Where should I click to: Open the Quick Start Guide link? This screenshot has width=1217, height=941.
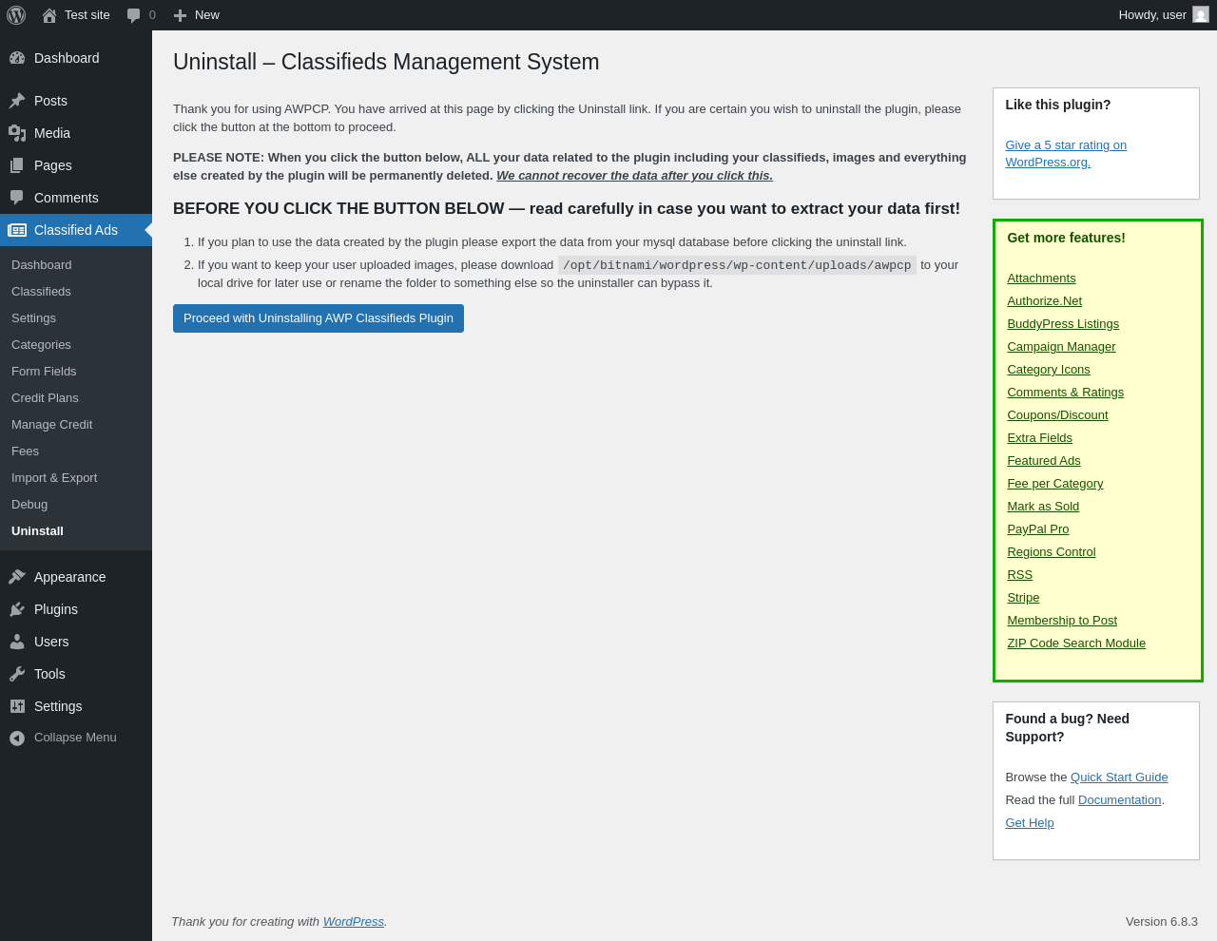(1119, 778)
